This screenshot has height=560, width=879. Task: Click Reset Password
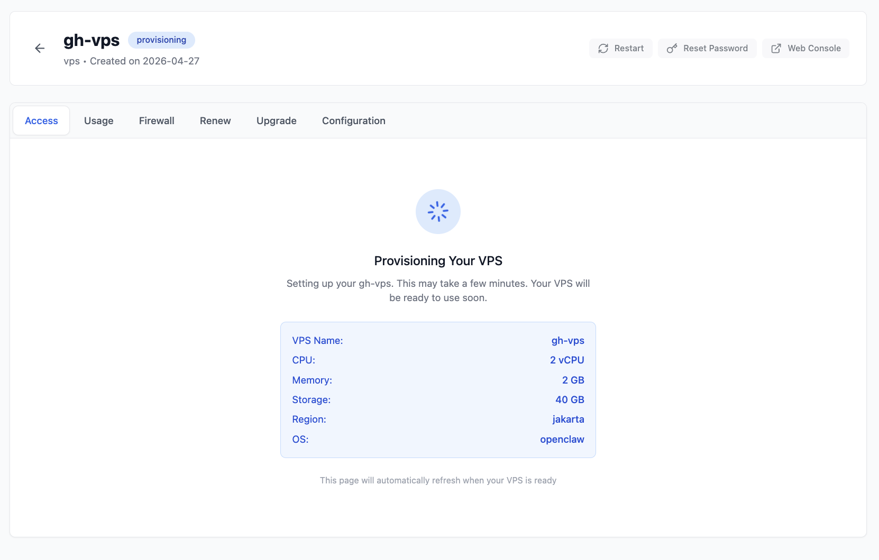click(x=707, y=48)
